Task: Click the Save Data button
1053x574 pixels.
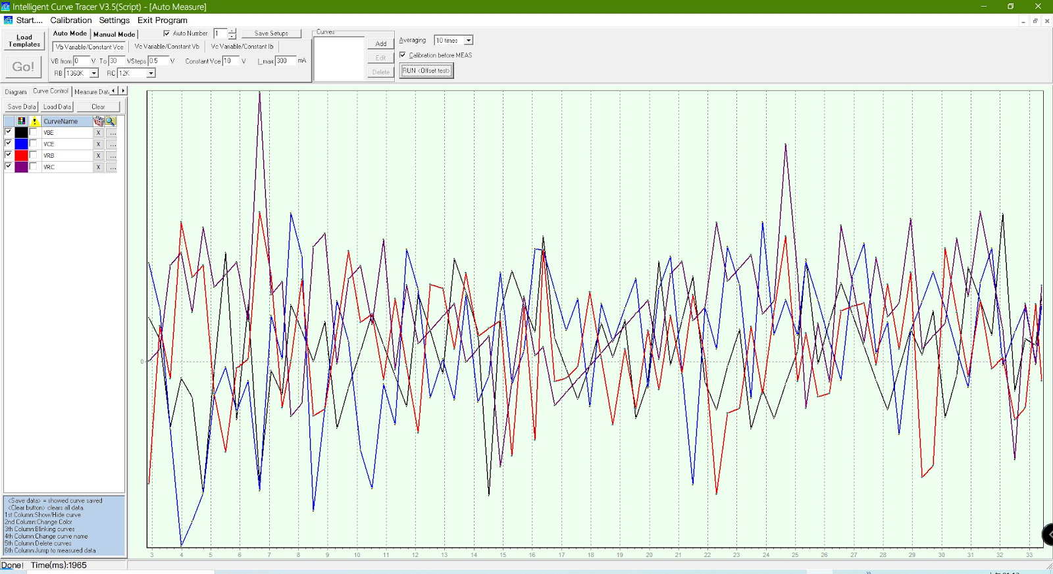Action: pos(22,107)
